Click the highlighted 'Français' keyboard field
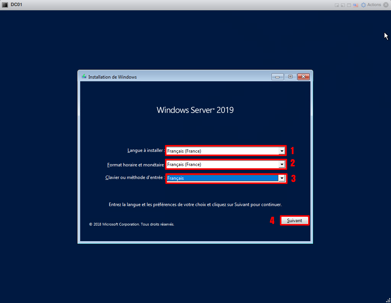Viewport: 391px width, 303px height. (x=222, y=178)
